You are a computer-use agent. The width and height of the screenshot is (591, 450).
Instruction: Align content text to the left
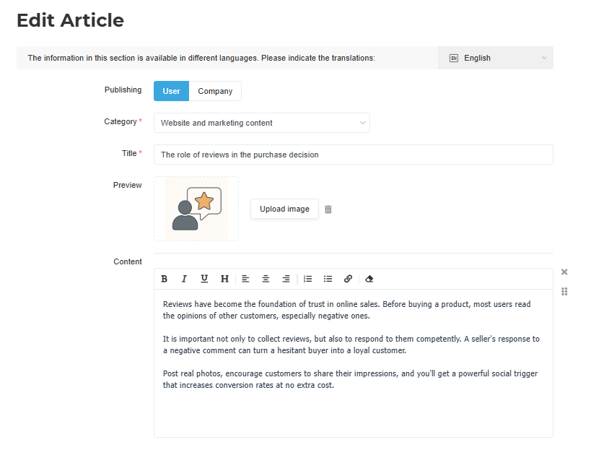click(x=245, y=279)
